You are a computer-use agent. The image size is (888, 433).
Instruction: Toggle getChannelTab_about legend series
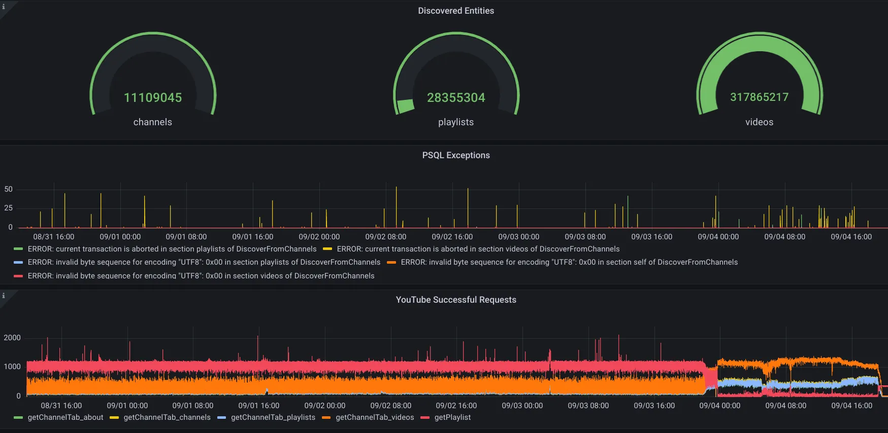pos(65,417)
